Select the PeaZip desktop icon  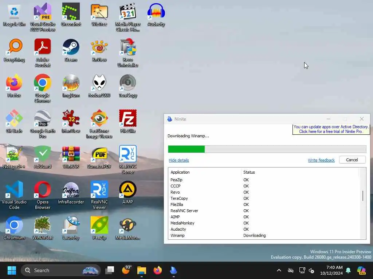(x=99, y=229)
